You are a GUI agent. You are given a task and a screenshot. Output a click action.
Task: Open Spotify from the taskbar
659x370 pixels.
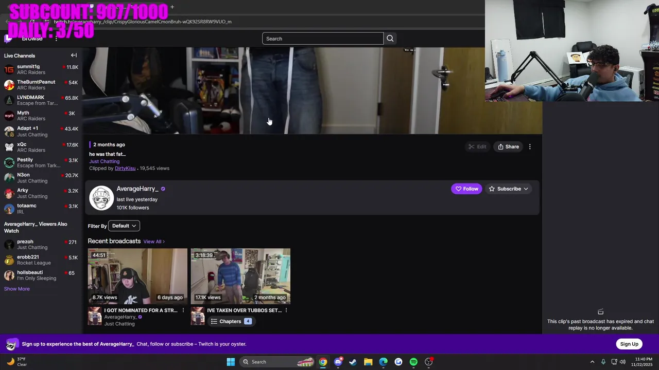click(x=413, y=362)
